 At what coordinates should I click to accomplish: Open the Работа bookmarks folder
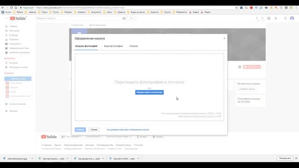click(18, 12)
